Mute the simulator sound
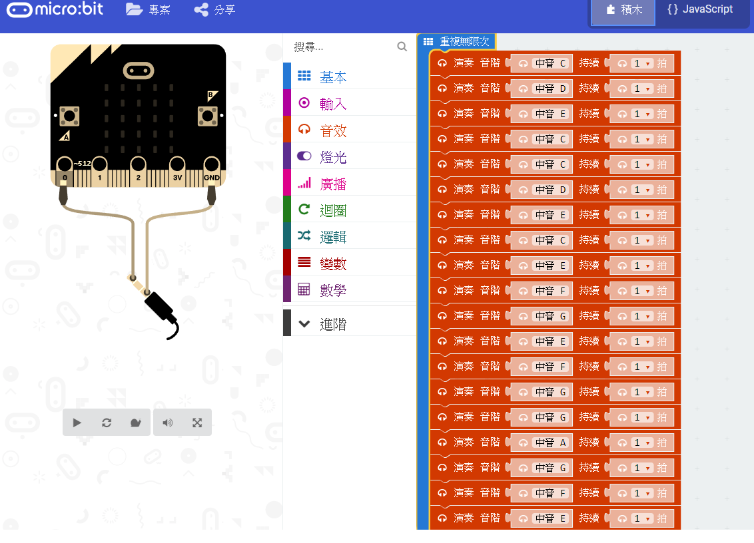The height and width of the screenshot is (543, 754). [167, 423]
